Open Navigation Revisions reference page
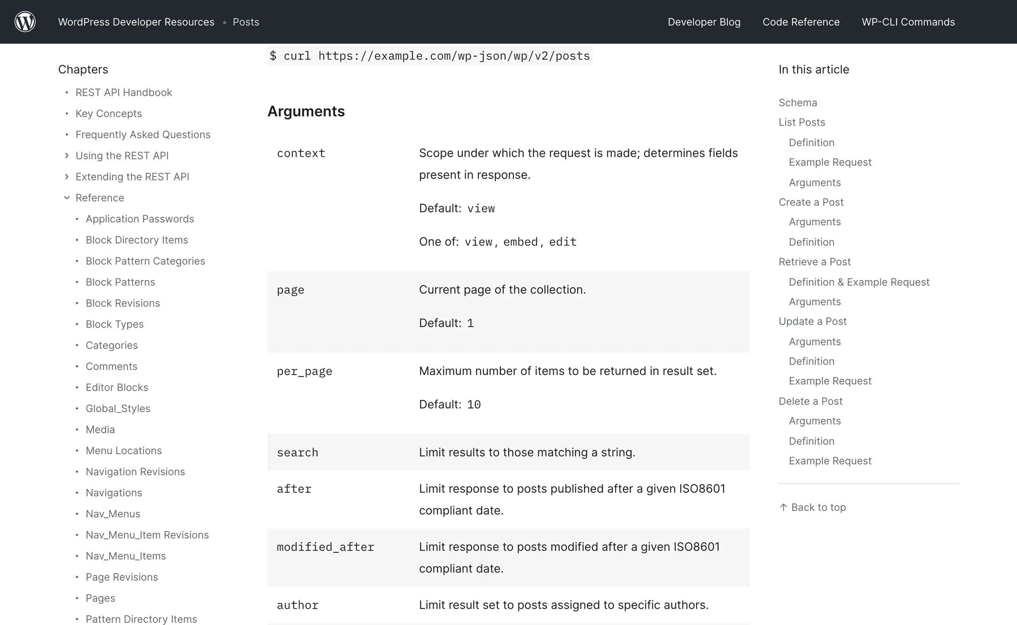The height and width of the screenshot is (625, 1017). (x=135, y=472)
